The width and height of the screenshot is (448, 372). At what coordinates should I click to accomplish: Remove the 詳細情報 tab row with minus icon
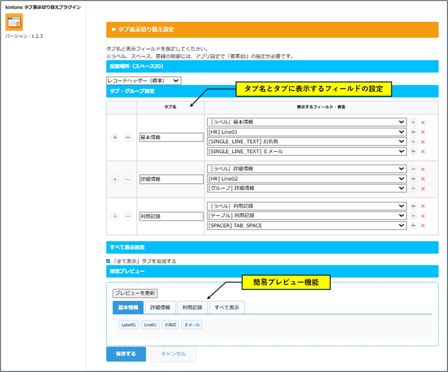[127, 179]
